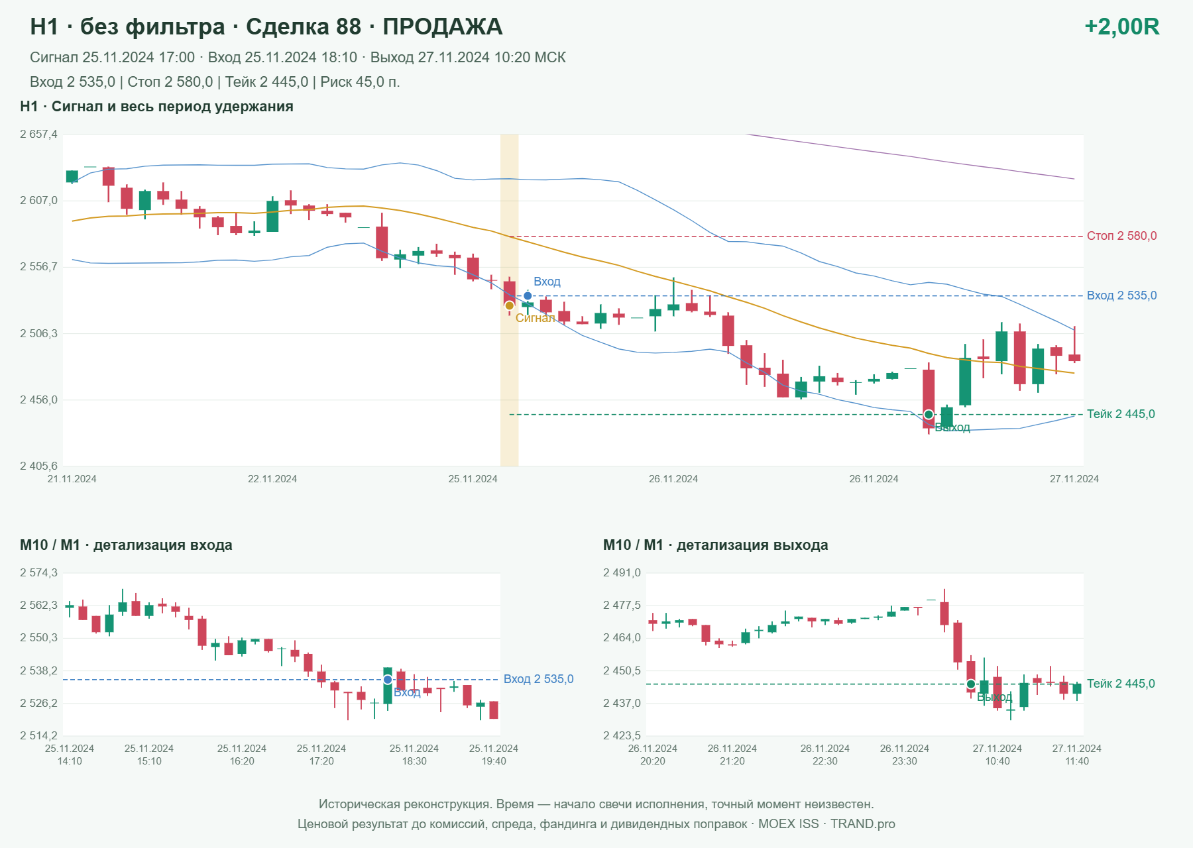Viewport: 1193px width, 848px height.
Task: Click the '2 657,4' price axis label
Action: (x=38, y=134)
